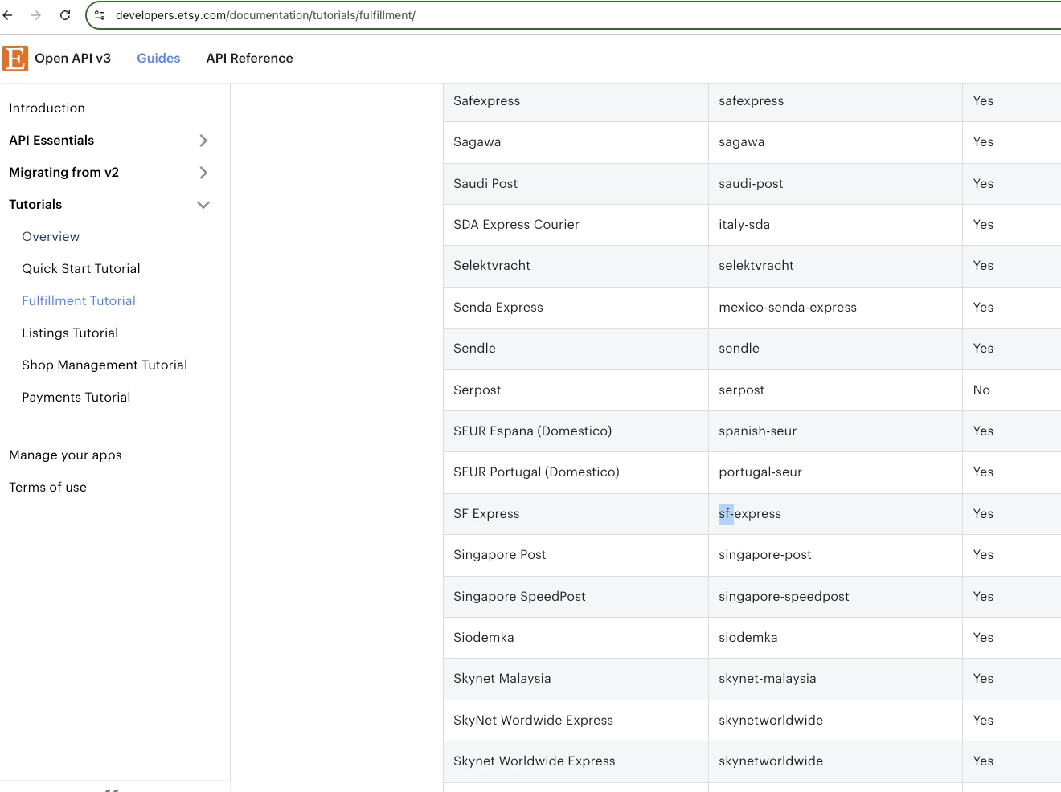Click the SEUR Portugal (Domestico) cell

(x=576, y=472)
